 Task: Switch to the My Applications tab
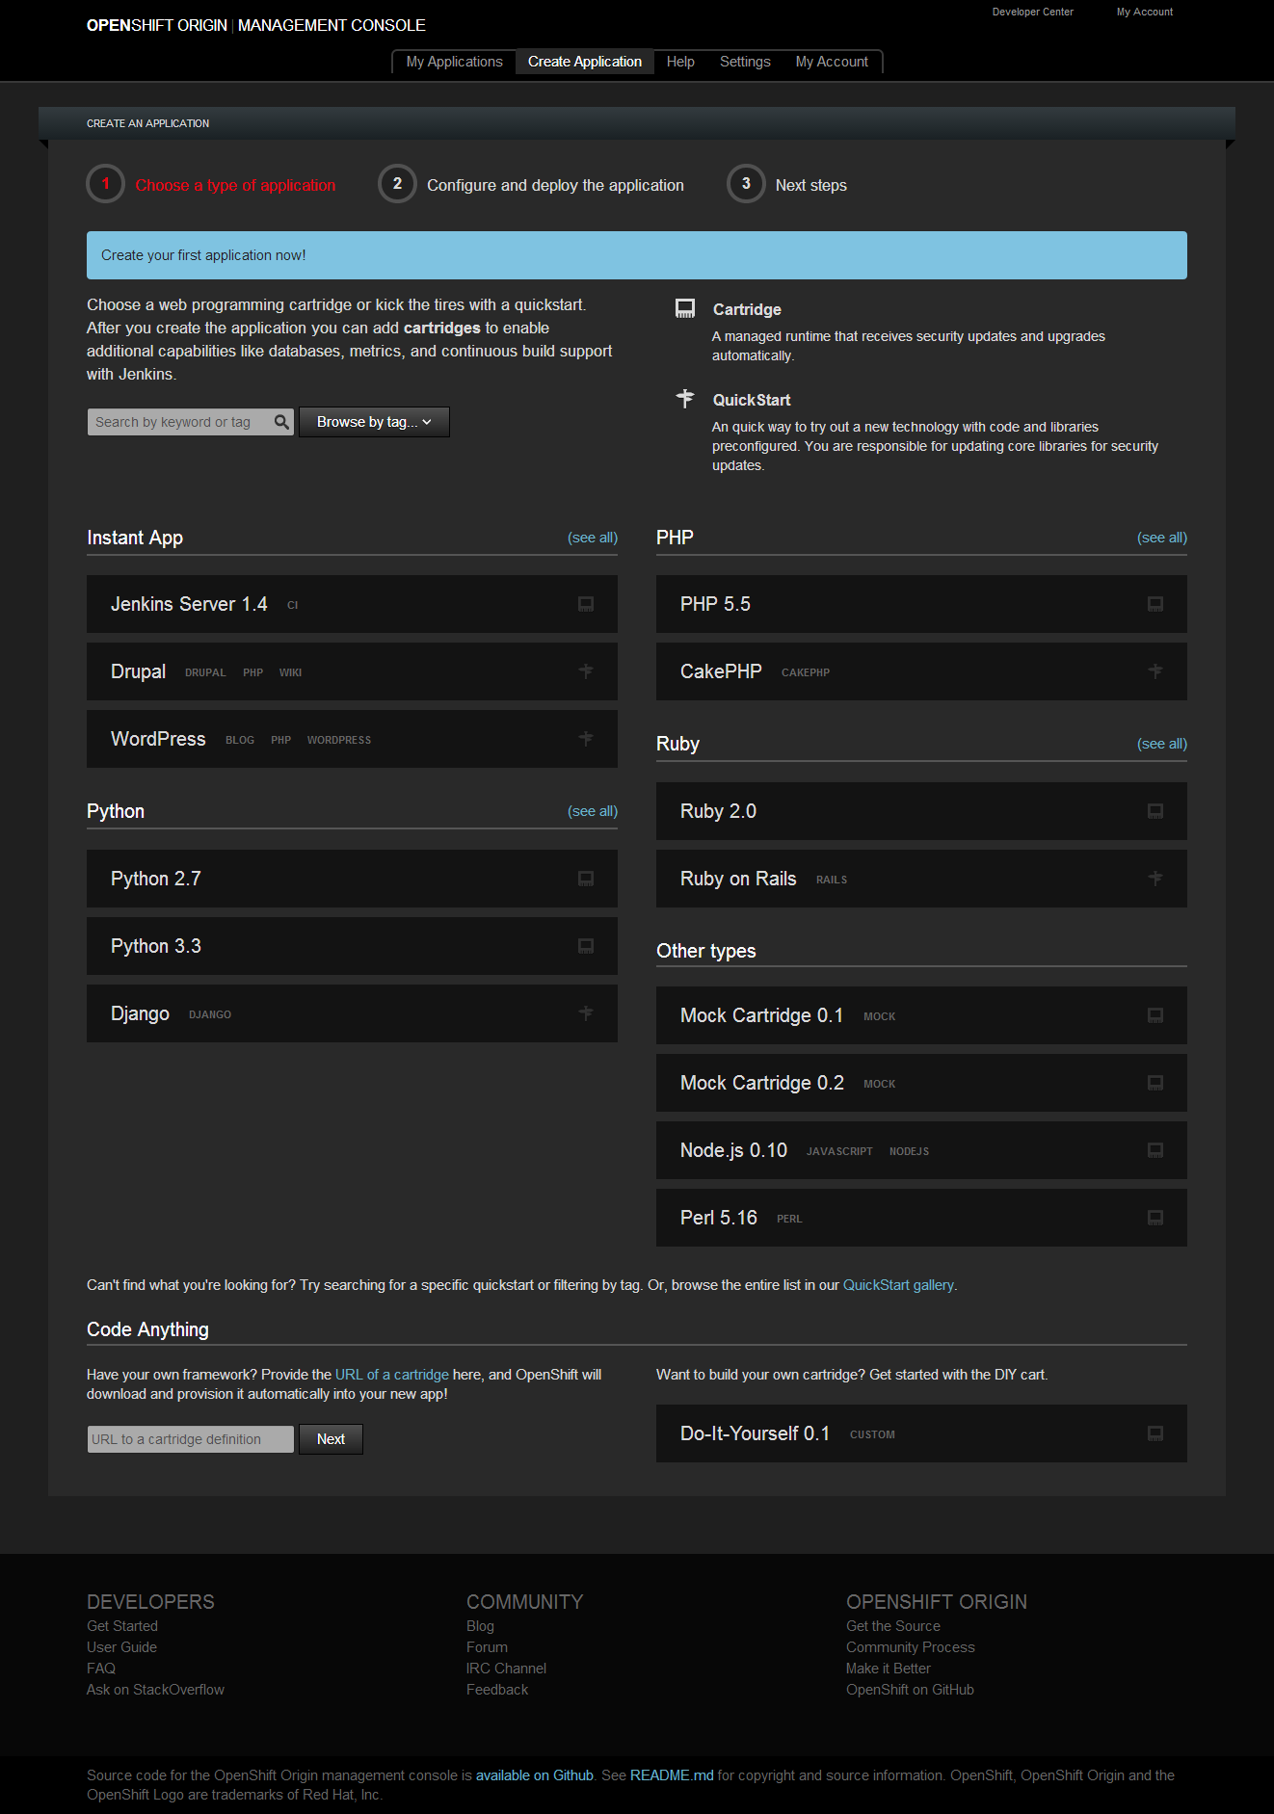pos(454,62)
